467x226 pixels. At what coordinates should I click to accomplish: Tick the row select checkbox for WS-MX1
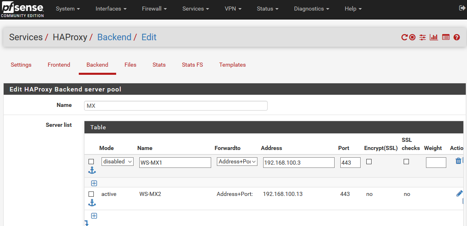pyautogui.click(x=91, y=162)
